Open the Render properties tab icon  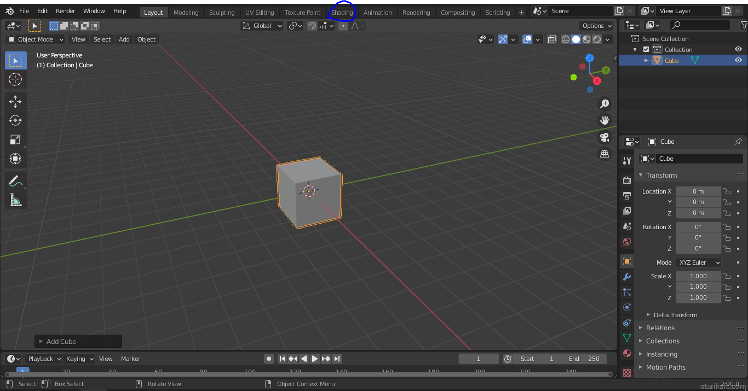[627, 180]
